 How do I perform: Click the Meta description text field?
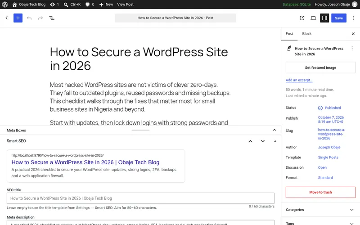click(x=140, y=223)
